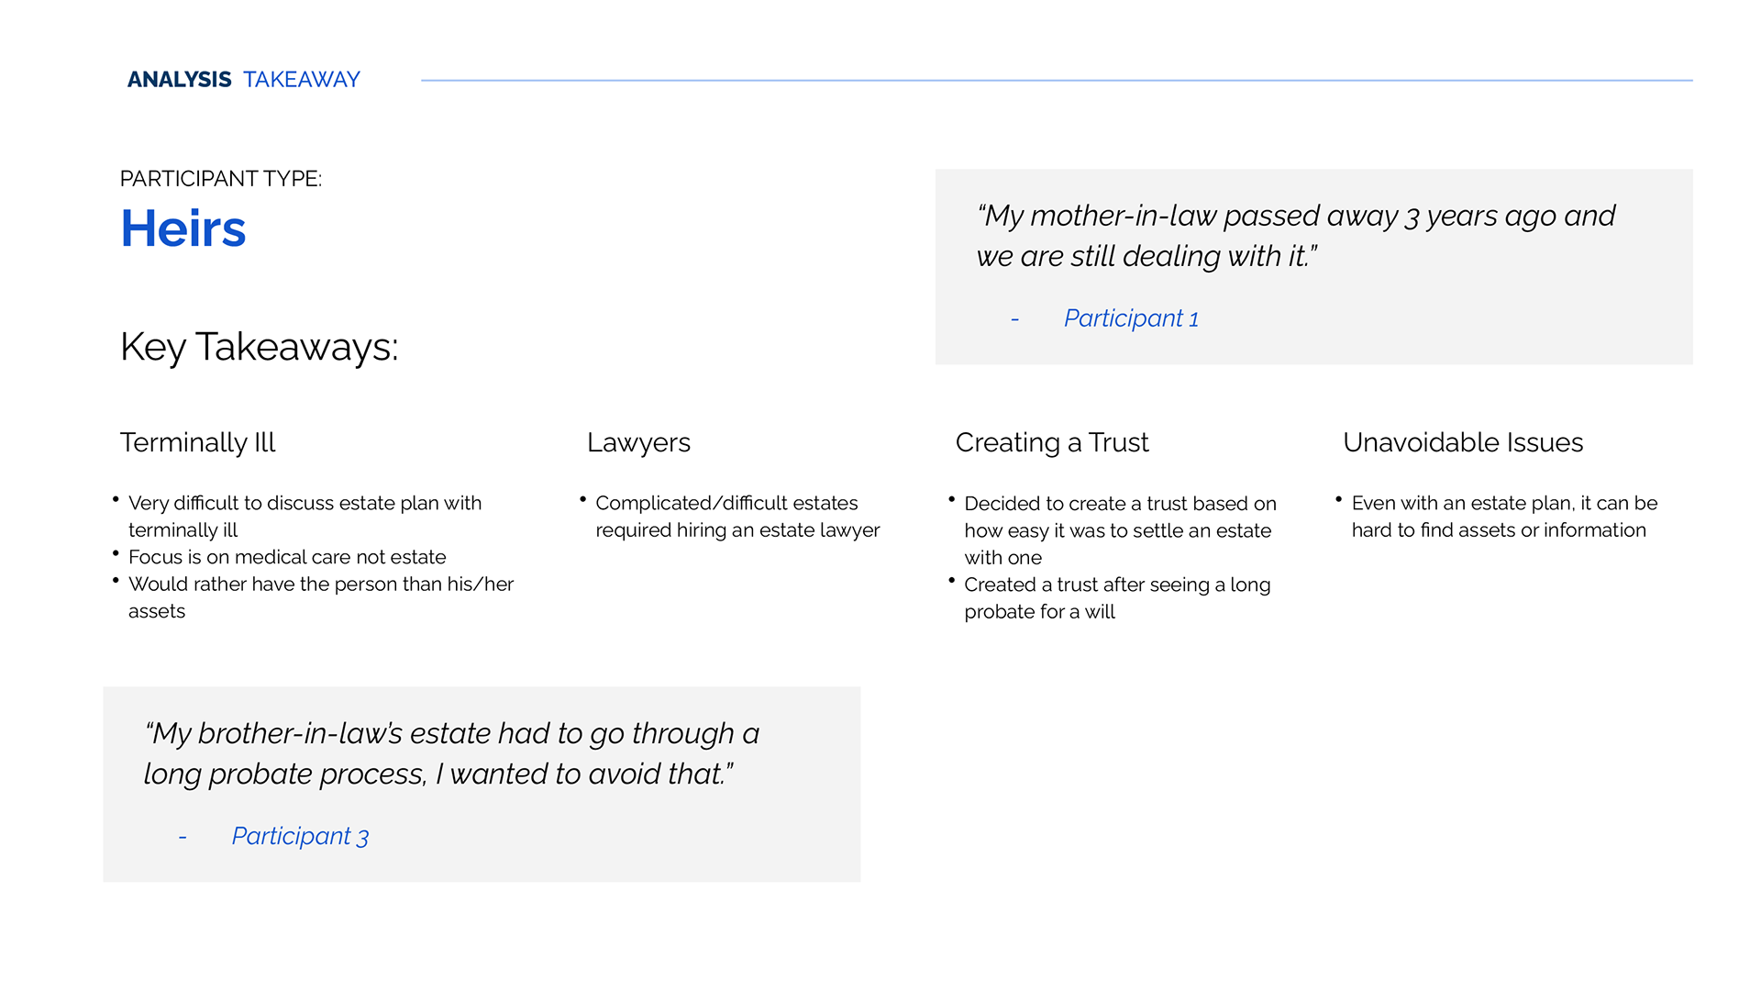This screenshot has height=991, width=1761.
Task: Click the horizontal header divider line
Action: [x=1057, y=81]
